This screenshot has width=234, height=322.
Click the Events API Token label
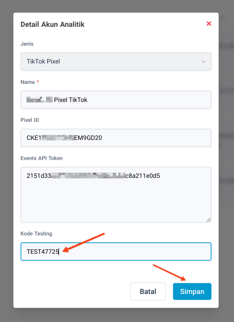tap(42, 158)
